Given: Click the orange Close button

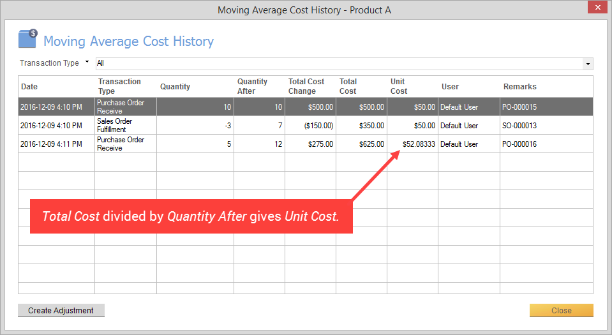Looking at the screenshot, I should click(561, 310).
